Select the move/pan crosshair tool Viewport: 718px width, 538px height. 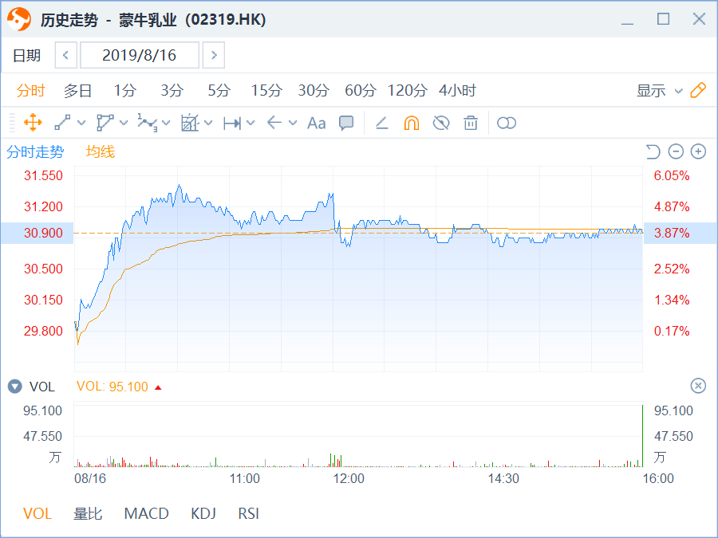point(33,123)
